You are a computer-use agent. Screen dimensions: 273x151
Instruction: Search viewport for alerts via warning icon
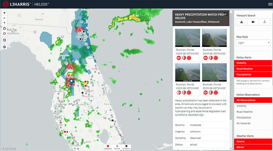pyautogui.click(x=241, y=22)
